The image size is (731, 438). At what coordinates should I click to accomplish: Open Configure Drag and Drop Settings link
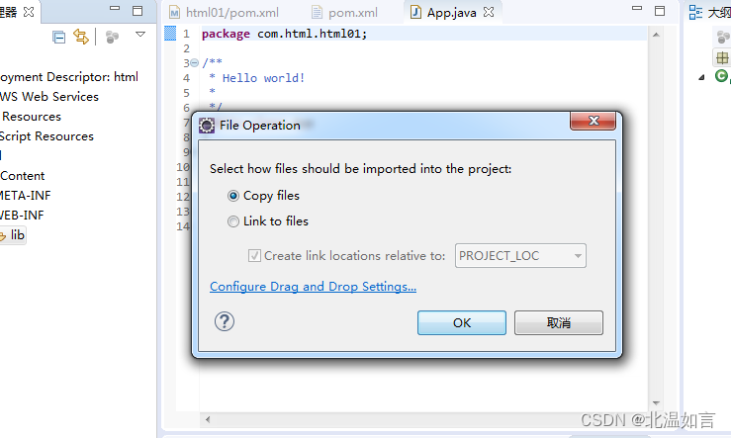tap(313, 286)
